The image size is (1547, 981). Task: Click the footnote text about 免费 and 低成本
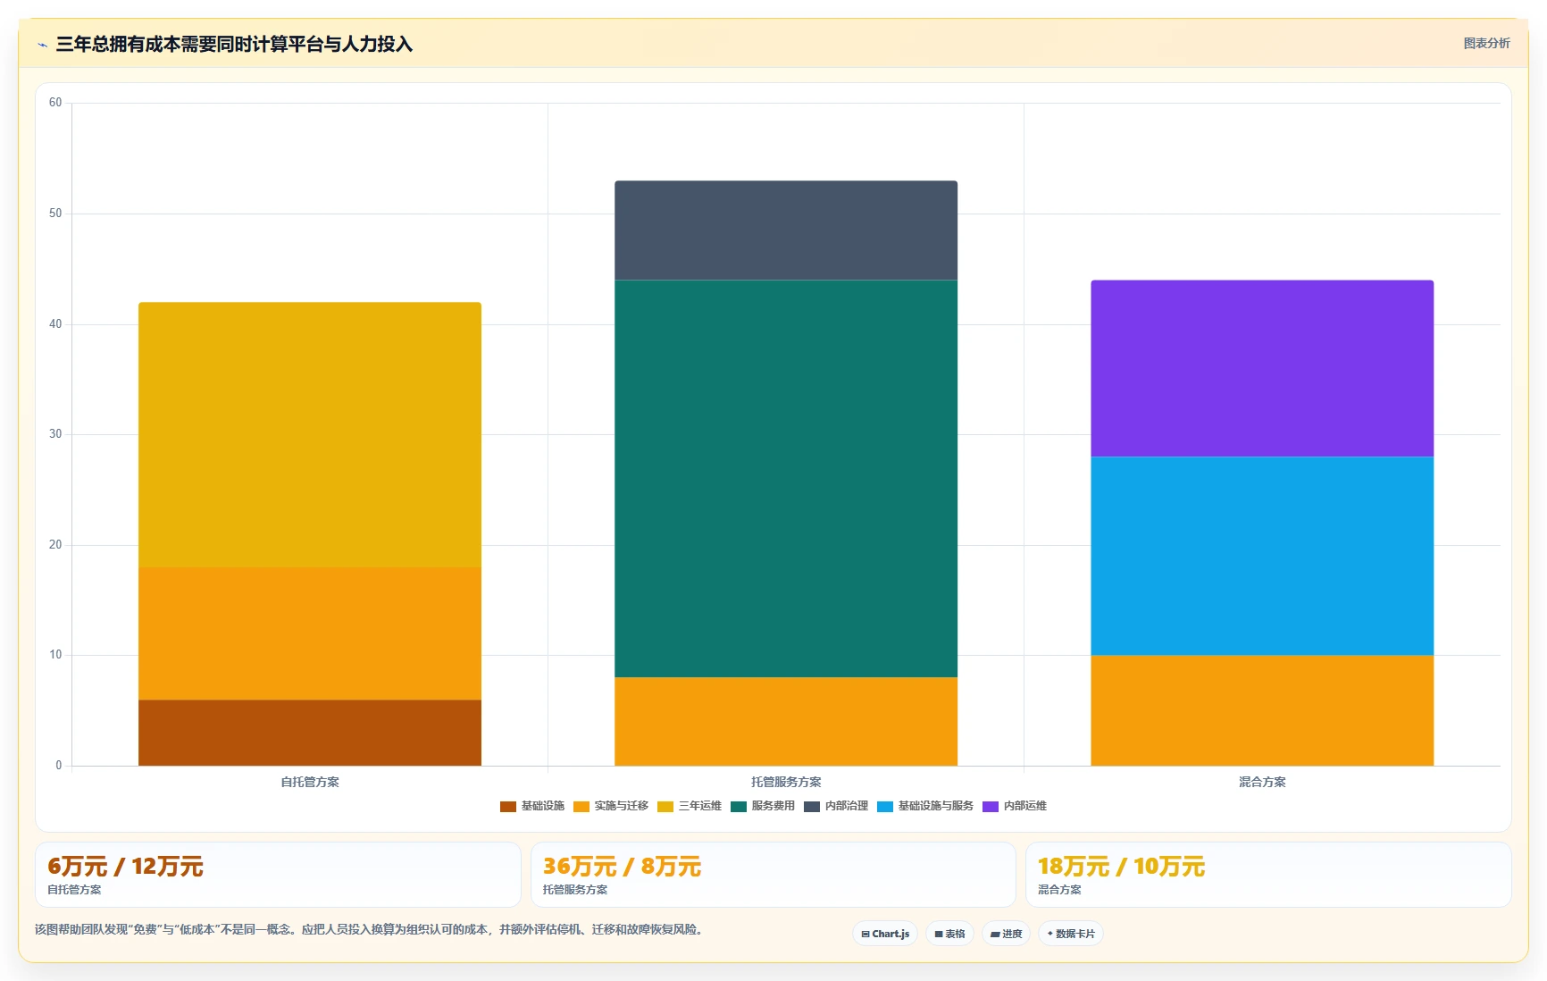pyautogui.click(x=371, y=929)
